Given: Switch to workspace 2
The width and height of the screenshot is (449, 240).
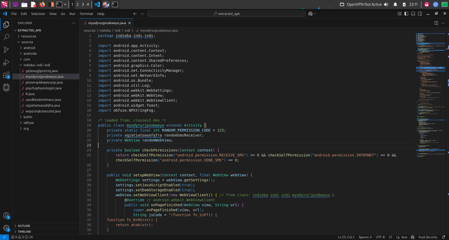Looking at the screenshot, I should [78, 4].
